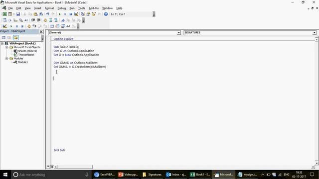The width and height of the screenshot is (319, 179).
Task: Open Inbox Outlook from the taskbar
Action: (x=176, y=175)
